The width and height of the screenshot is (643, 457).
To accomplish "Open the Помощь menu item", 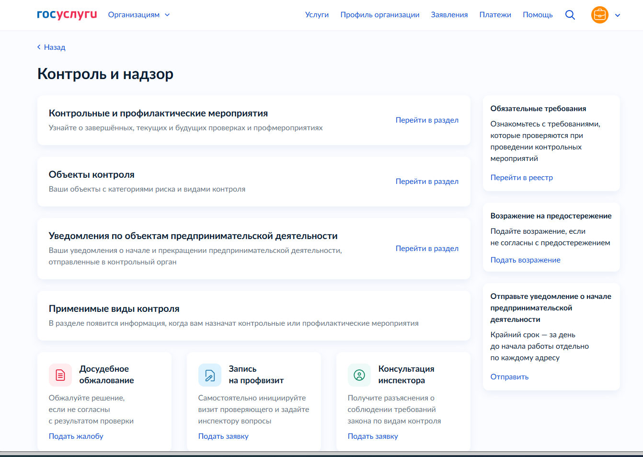I will pos(538,15).
